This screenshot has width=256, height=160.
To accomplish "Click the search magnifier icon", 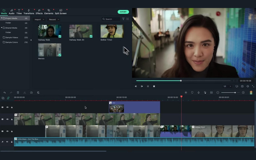I will tap(103, 19).
